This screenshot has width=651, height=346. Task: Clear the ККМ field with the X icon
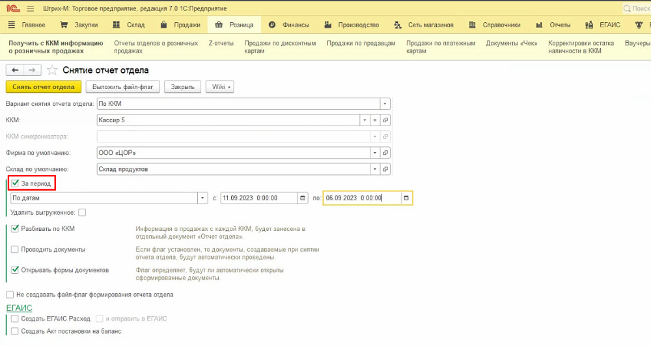pyautogui.click(x=374, y=120)
